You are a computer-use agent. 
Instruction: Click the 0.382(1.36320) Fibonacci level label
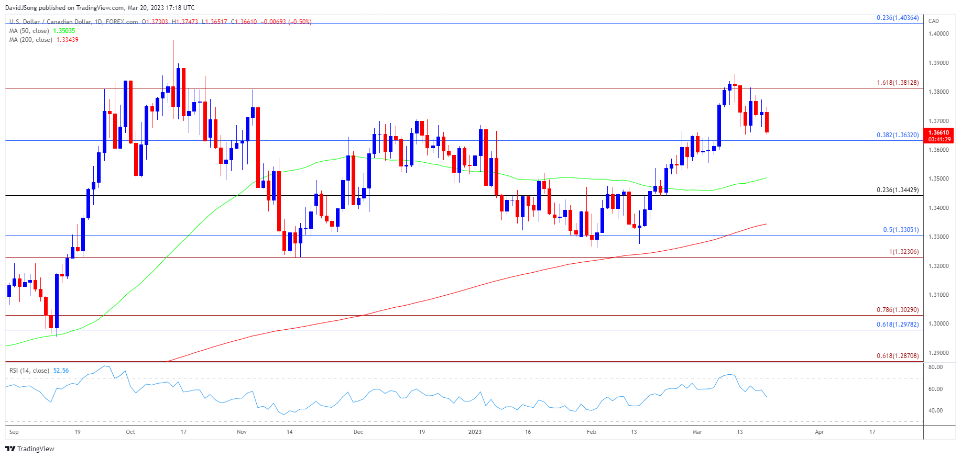click(898, 135)
